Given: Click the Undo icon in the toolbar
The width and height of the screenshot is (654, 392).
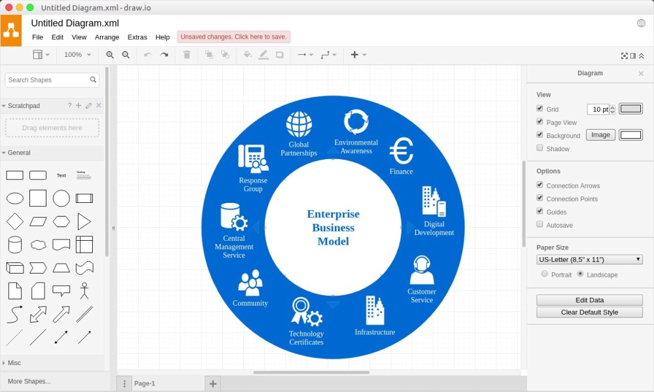Looking at the screenshot, I should tap(147, 55).
